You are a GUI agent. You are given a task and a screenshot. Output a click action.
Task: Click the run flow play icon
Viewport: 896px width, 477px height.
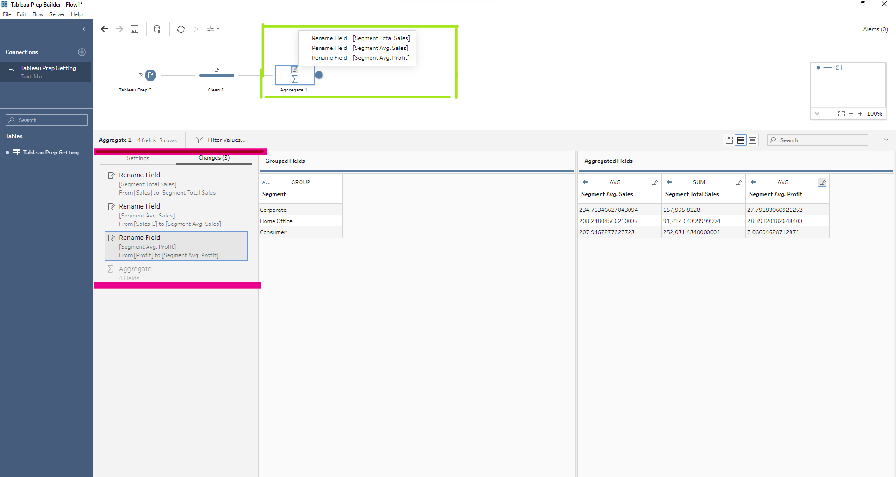point(196,29)
